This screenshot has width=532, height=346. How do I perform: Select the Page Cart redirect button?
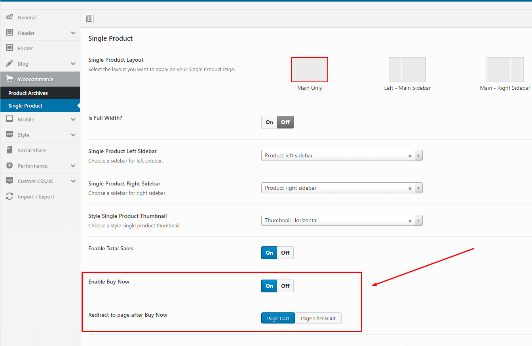pos(278,318)
